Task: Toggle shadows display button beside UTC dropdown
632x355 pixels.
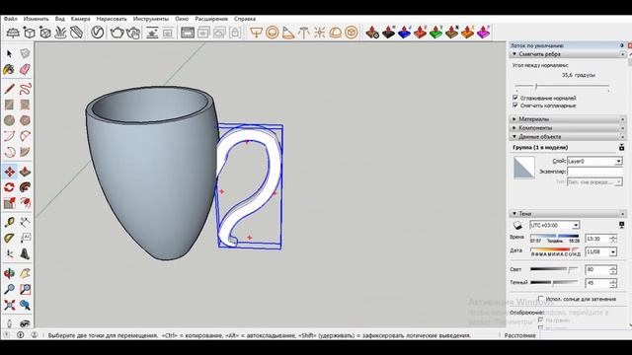Action: click(x=517, y=225)
